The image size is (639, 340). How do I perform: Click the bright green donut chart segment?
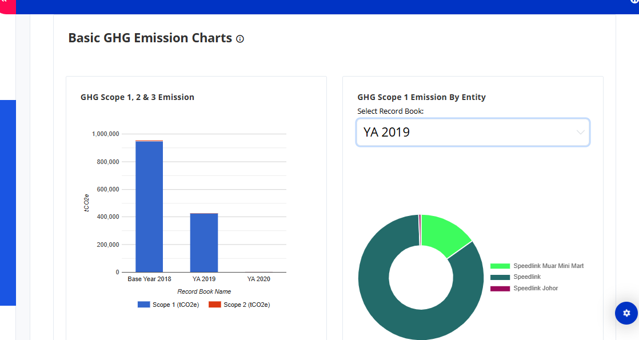pos(445,233)
